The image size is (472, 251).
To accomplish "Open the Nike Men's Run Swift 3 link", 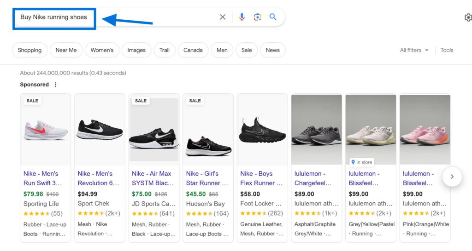I will (x=43, y=178).
